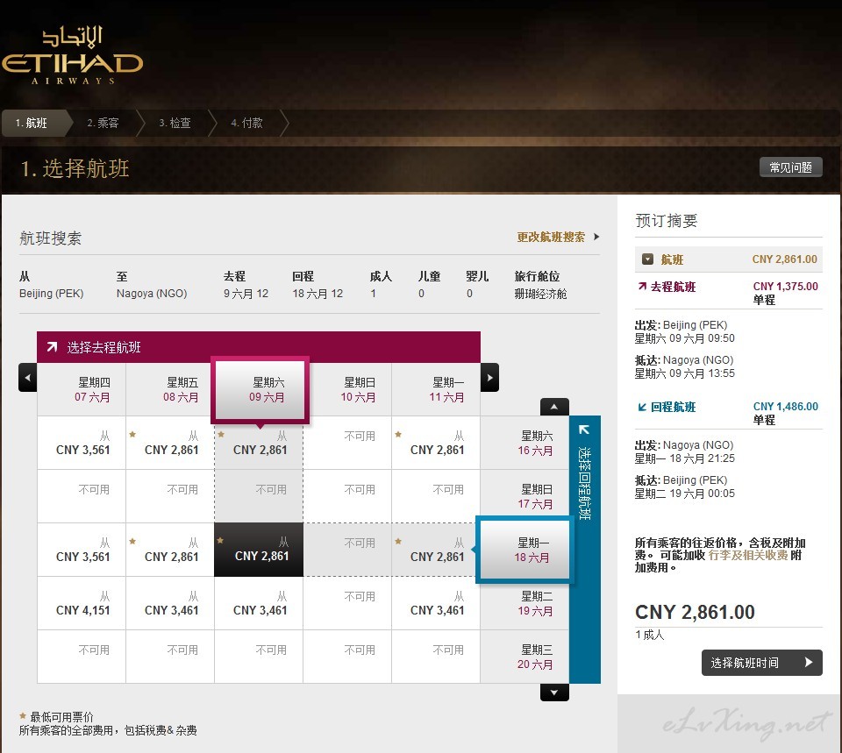The image size is (842, 753).
Task: Pick CNY 3,561 fare for 07 六月 and 16 六月
Action: [82, 443]
